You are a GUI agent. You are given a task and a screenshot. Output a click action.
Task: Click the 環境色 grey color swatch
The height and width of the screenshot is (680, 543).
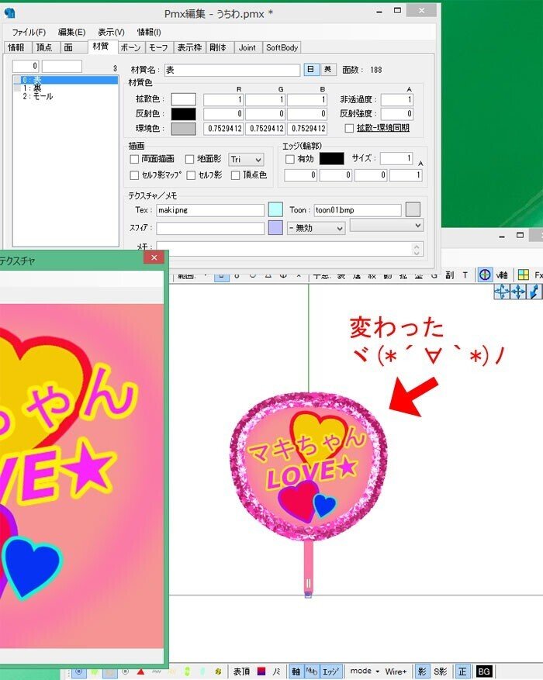tap(184, 129)
